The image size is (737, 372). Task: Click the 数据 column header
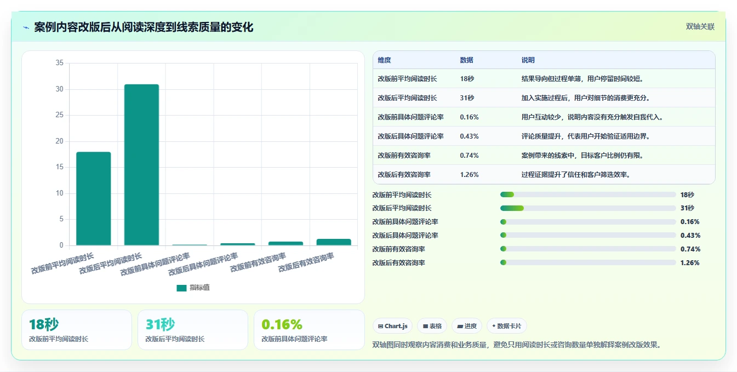pos(467,60)
